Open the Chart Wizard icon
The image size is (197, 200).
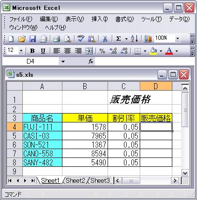(x=148, y=39)
